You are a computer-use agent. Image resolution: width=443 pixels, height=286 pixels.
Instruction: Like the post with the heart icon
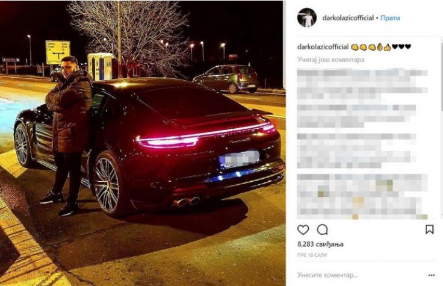(x=303, y=230)
